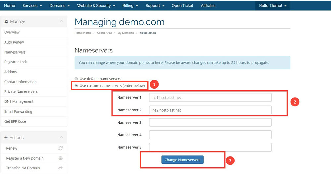Go to Open Ticket in navigation bar

coord(182,6)
